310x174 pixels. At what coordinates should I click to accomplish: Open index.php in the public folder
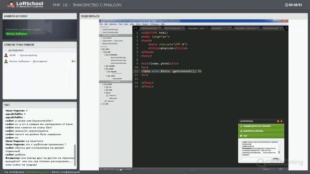(x=113, y=98)
